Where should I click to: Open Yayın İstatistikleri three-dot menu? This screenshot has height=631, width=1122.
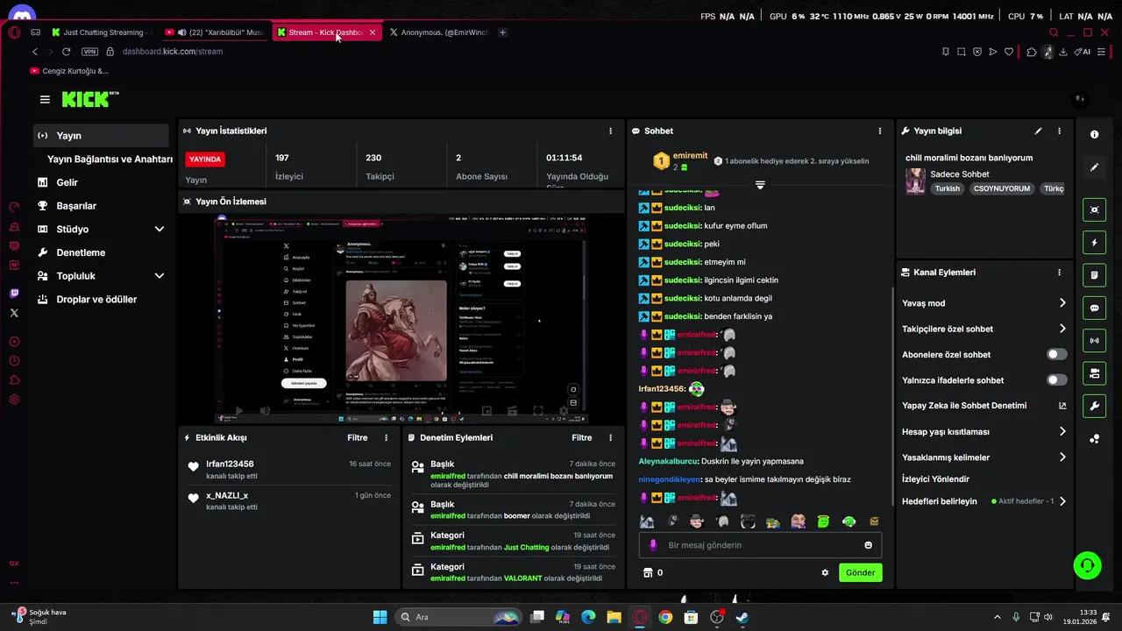coord(611,131)
